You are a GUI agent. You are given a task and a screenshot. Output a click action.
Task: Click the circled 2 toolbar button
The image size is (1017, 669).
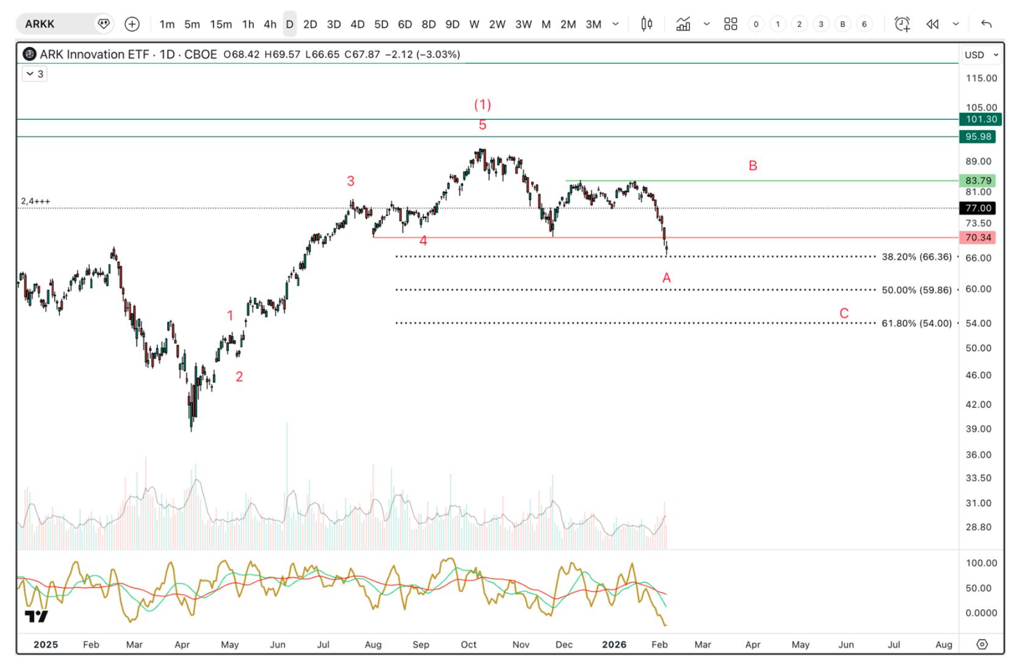click(800, 24)
